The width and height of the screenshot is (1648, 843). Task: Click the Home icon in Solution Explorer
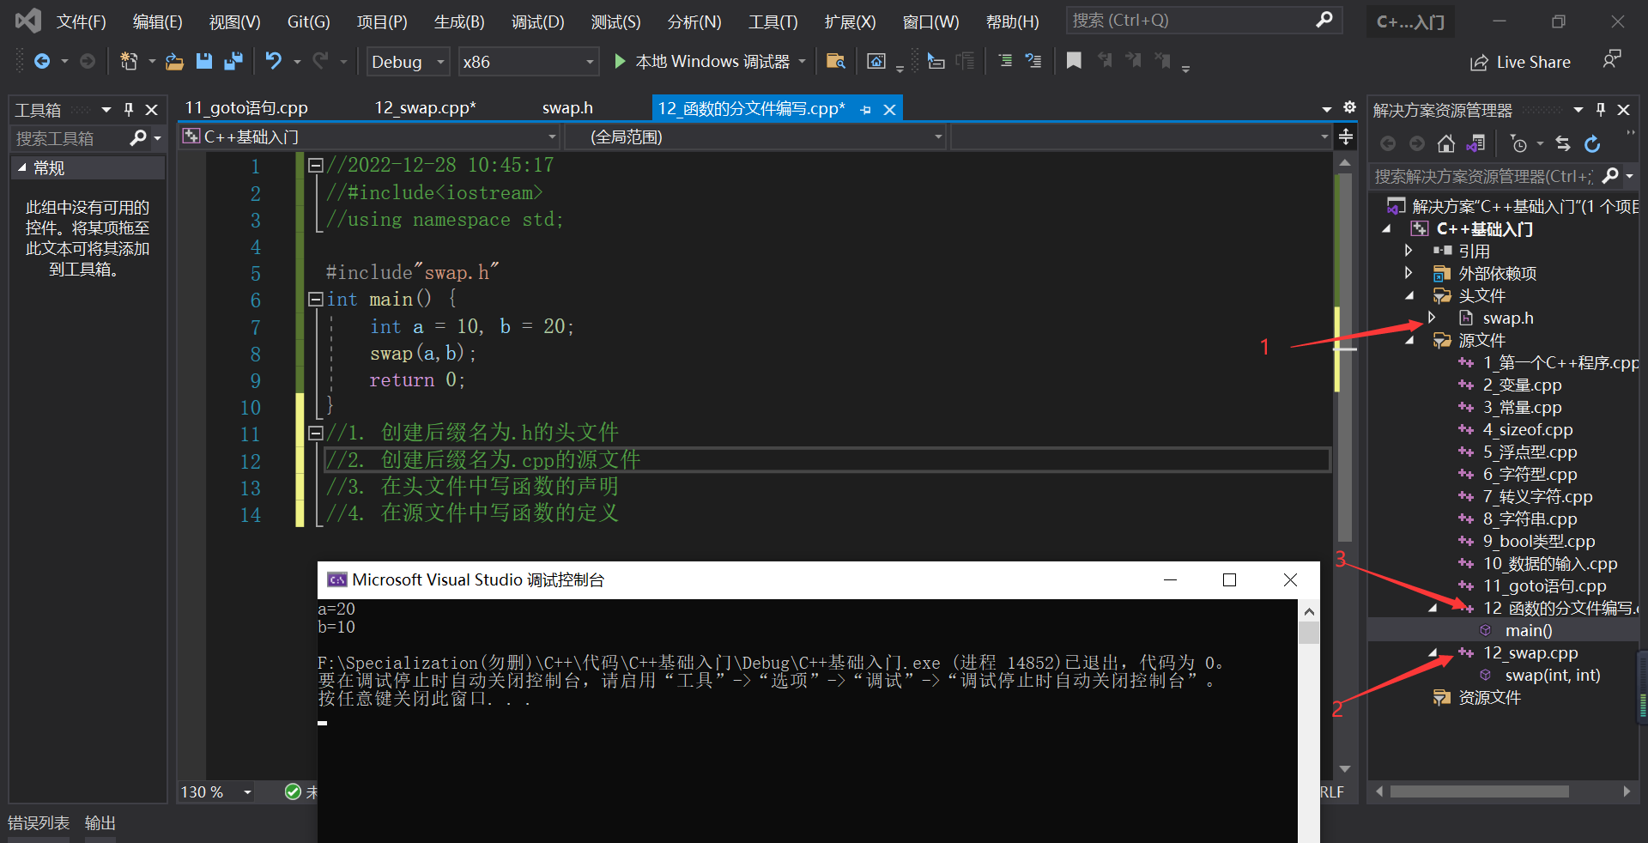[x=1446, y=143]
